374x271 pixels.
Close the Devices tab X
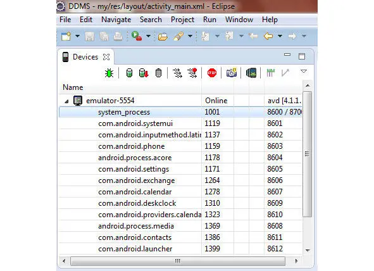point(106,57)
